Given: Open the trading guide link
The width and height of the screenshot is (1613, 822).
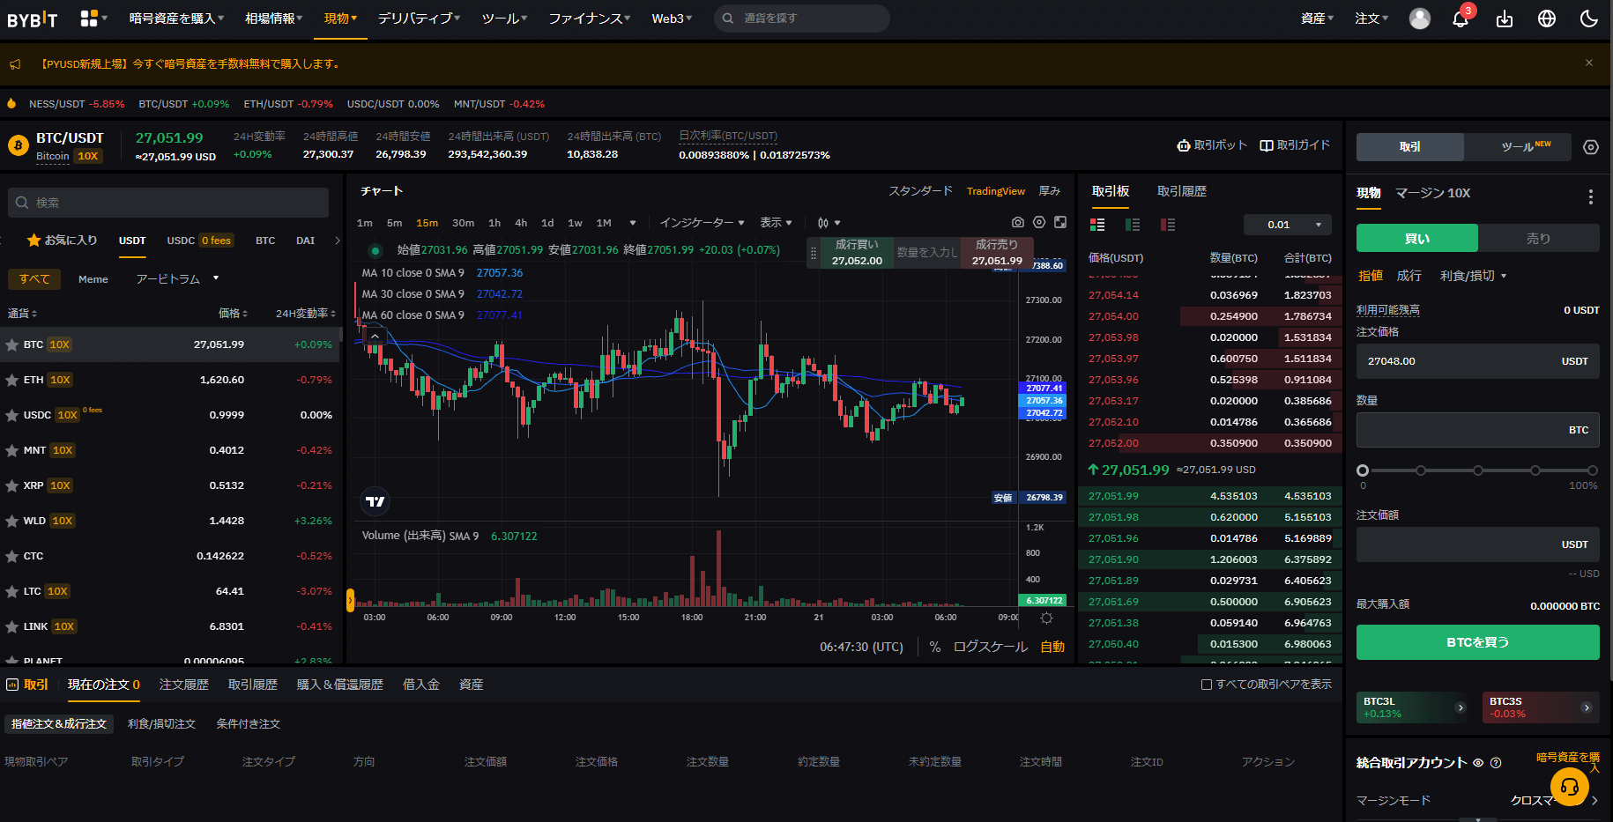Looking at the screenshot, I should pos(1294,145).
